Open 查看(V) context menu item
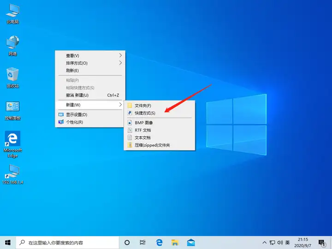Screen dimensions: 332x249 [90, 55]
